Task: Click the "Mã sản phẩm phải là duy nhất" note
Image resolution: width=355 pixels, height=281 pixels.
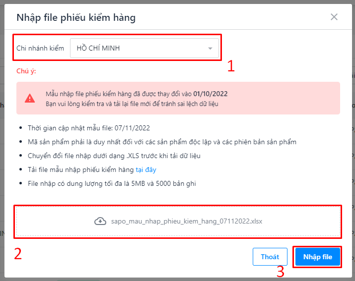Action: point(162,142)
